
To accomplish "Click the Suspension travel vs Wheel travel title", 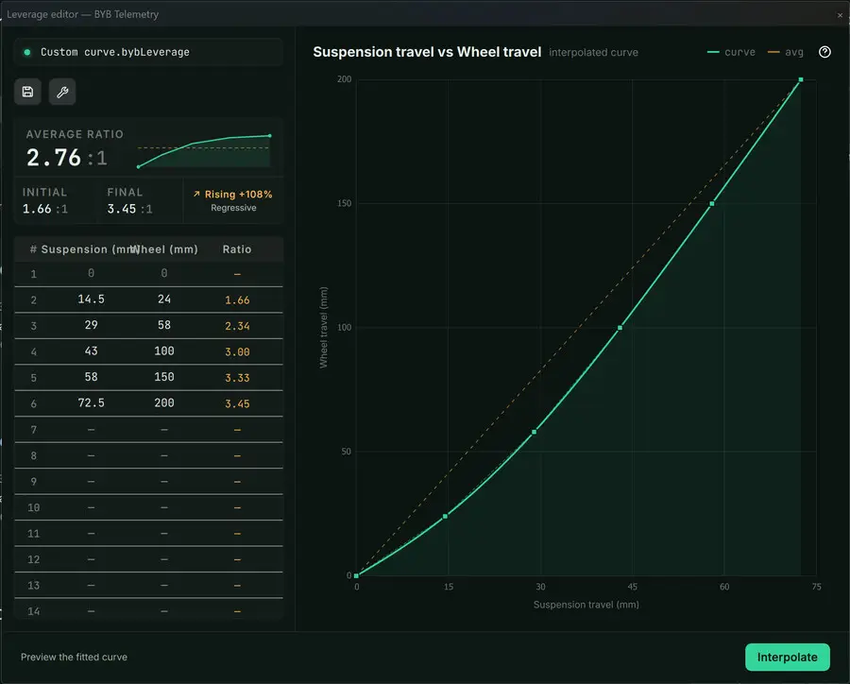I will (x=427, y=52).
